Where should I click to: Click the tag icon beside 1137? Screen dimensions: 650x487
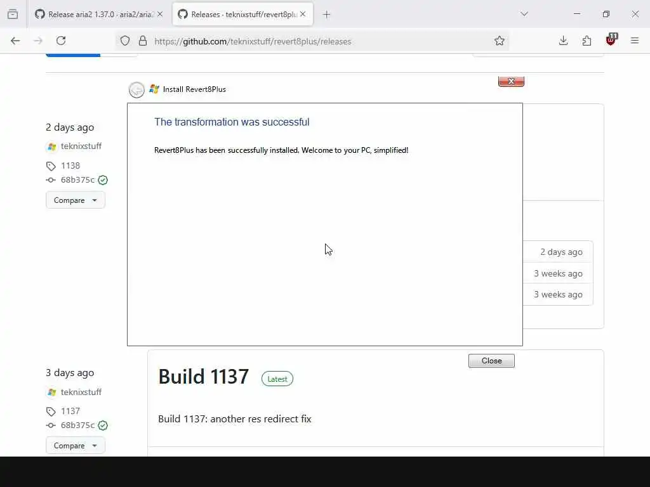click(51, 412)
